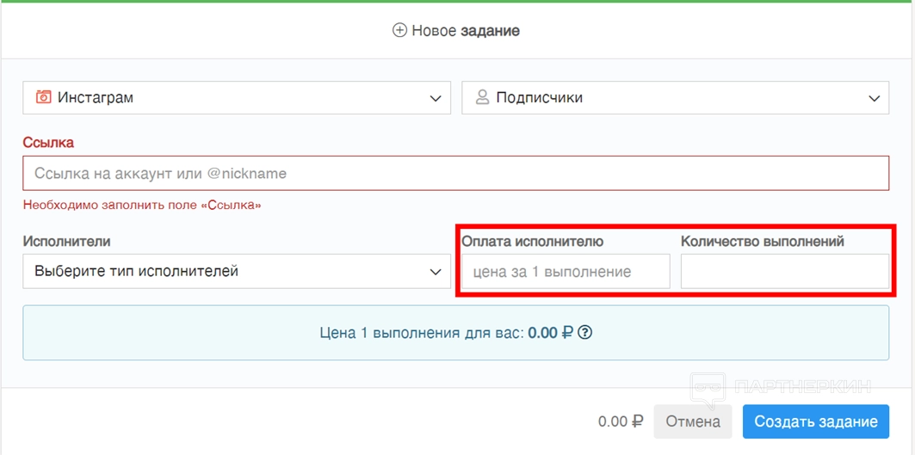Click the Новое задание header title
Image resolution: width=915 pixels, height=455 pixels.
pyautogui.click(x=466, y=31)
